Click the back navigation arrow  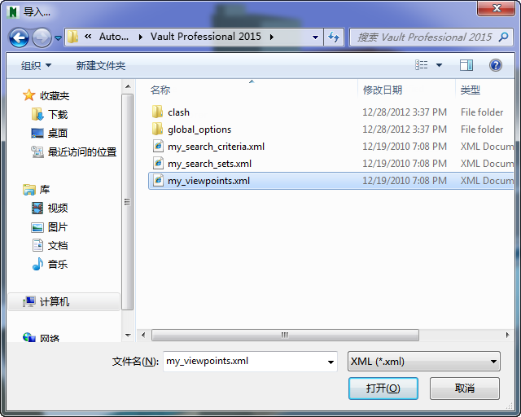pyautogui.click(x=19, y=37)
